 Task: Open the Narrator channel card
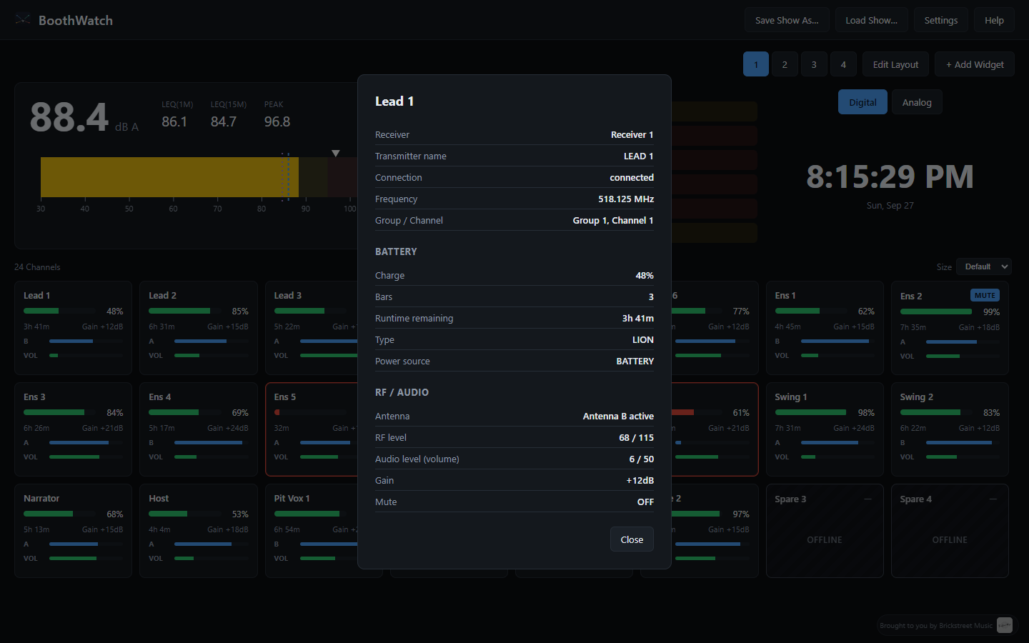[73, 531]
